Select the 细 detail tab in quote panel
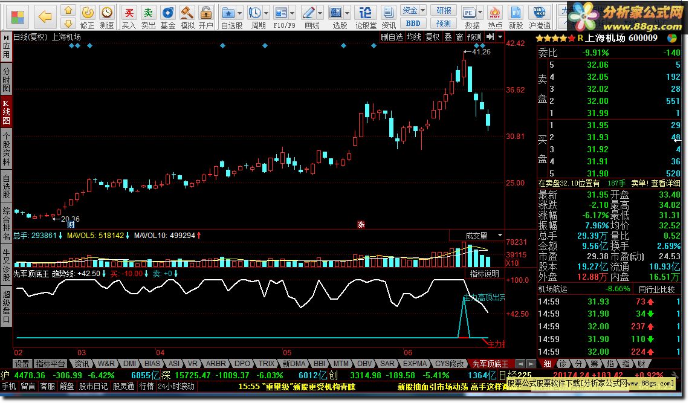689x403 pixels. click(x=547, y=364)
